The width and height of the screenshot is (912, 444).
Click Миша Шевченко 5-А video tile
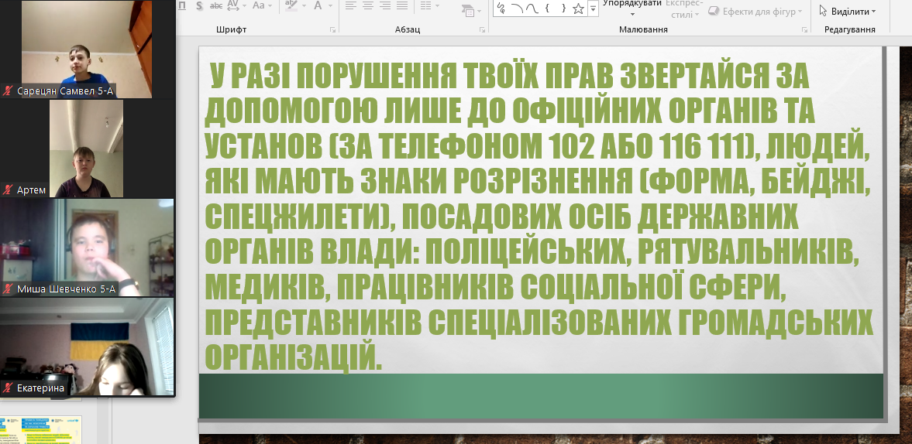87,248
